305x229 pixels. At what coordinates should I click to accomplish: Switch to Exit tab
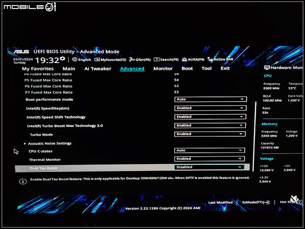pyautogui.click(x=225, y=68)
